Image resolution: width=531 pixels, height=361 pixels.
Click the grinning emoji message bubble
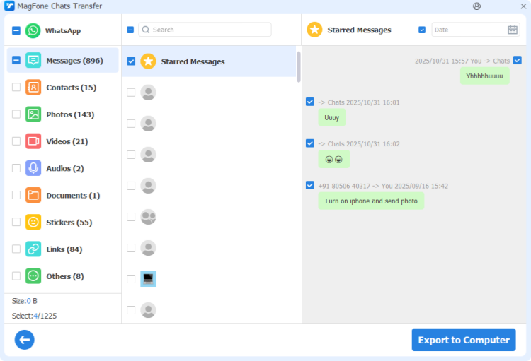point(334,159)
